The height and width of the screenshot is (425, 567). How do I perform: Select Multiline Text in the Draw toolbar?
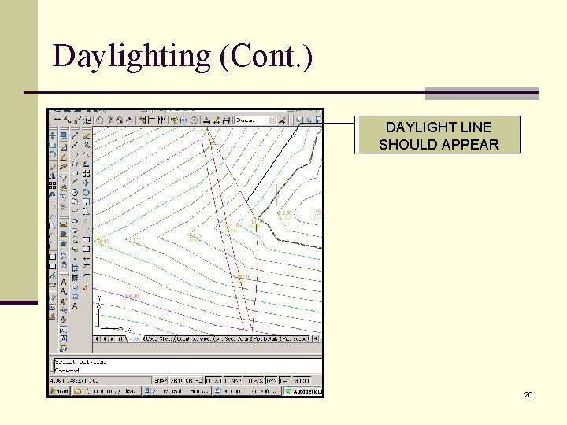75,306
